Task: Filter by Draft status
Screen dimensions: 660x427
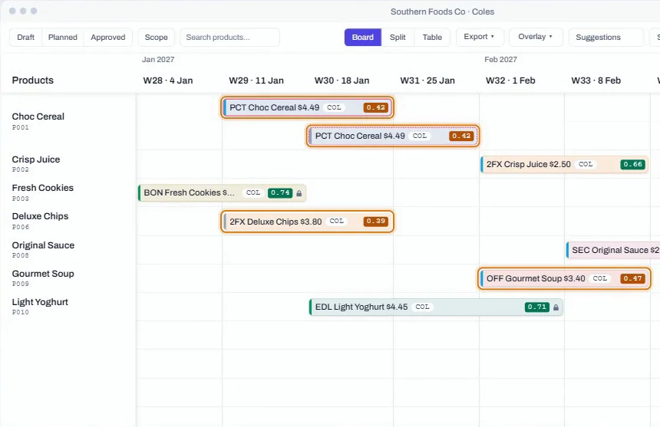Action: (25, 38)
